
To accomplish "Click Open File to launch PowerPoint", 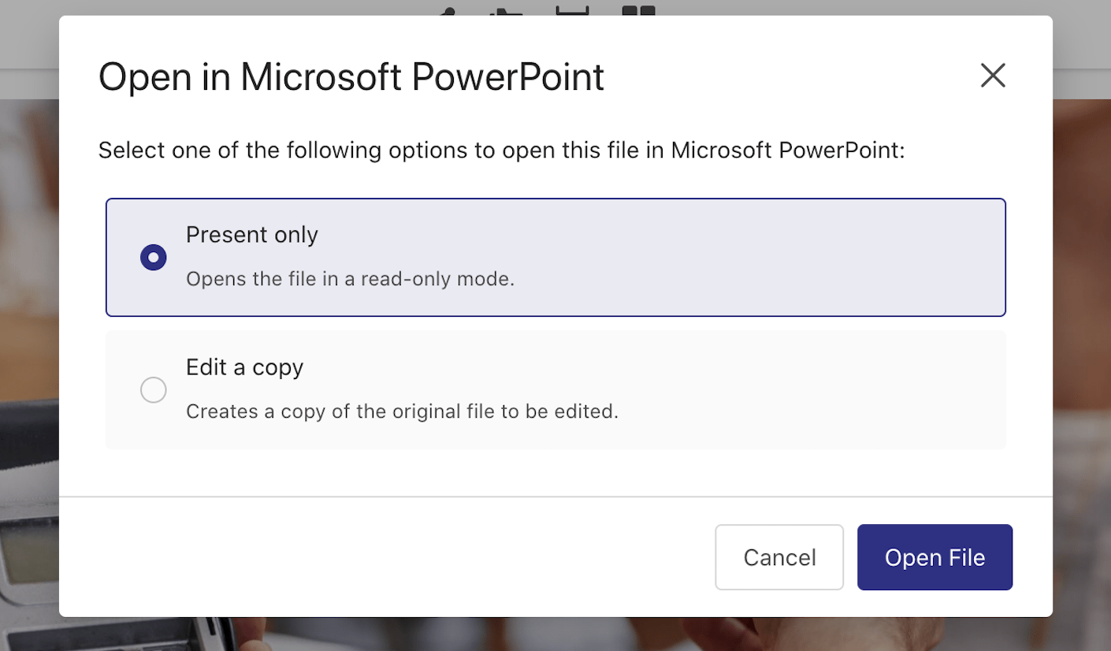I will coord(935,556).
